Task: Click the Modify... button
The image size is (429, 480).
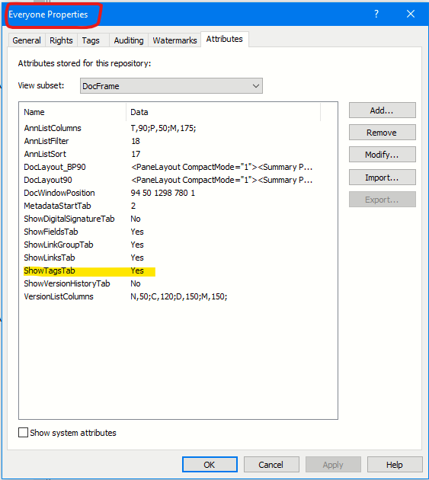Action: click(x=383, y=155)
